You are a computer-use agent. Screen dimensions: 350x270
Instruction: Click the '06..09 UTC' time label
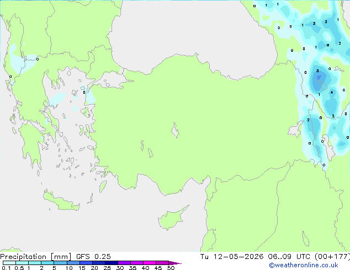tap(289, 257)
